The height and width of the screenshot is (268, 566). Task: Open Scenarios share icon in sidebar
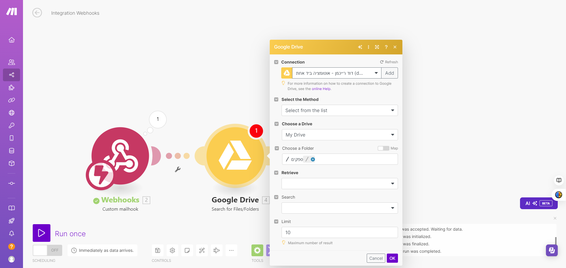tap(11, 75)
